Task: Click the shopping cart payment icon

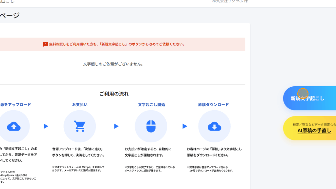Action: 79,126
